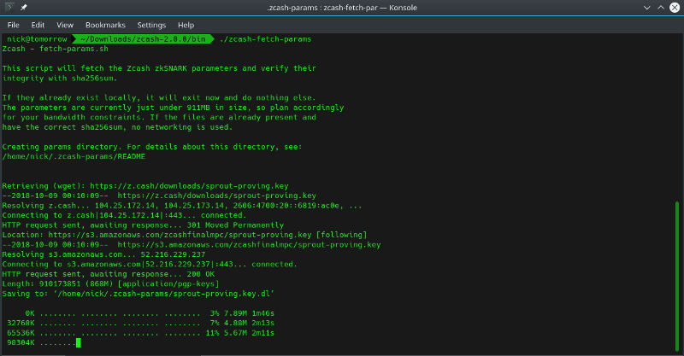The height and width of the screenshot is (356, 684).
Task: Expand the View menu
Action: point(67,25)
